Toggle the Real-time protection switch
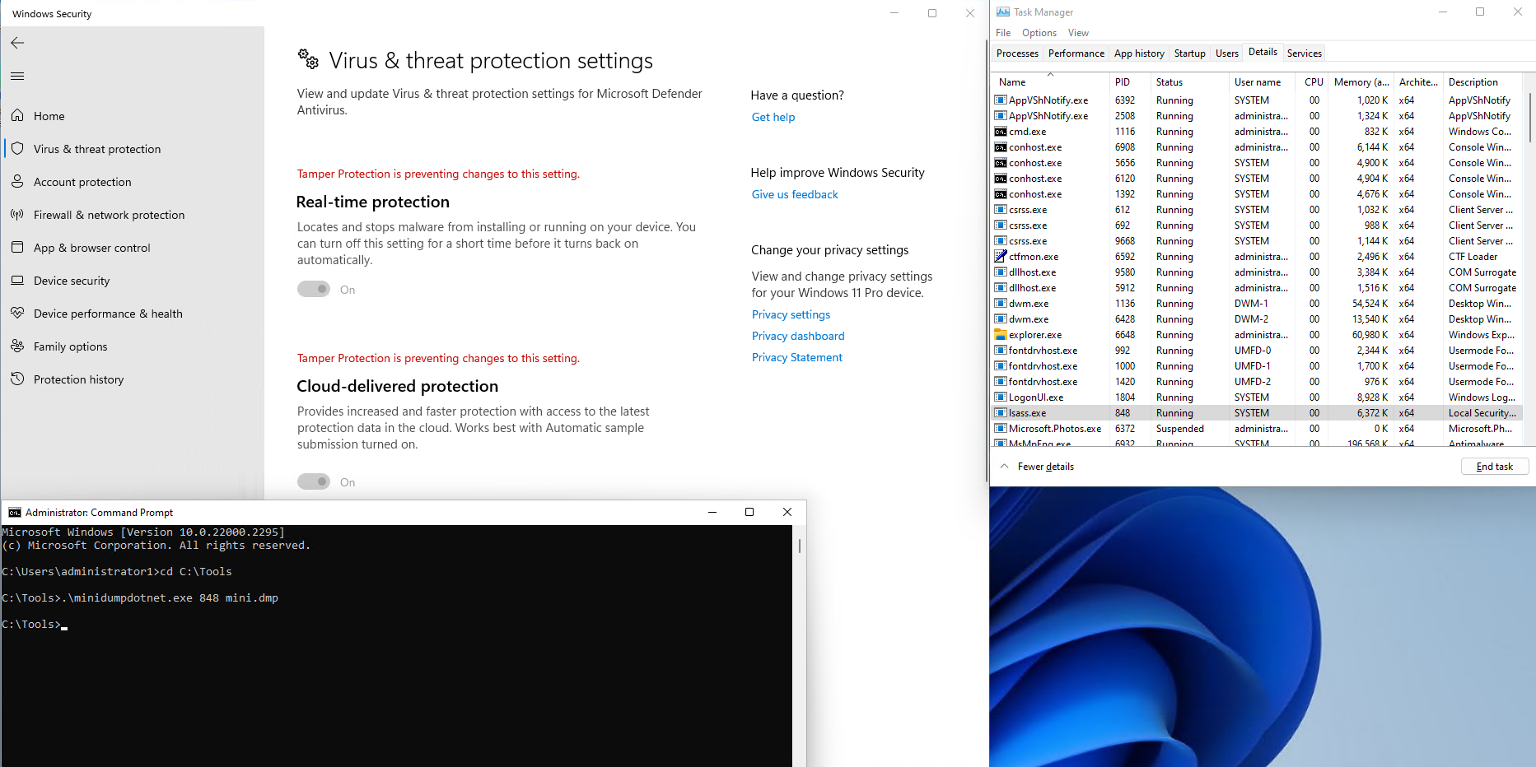 pos(314,289)
